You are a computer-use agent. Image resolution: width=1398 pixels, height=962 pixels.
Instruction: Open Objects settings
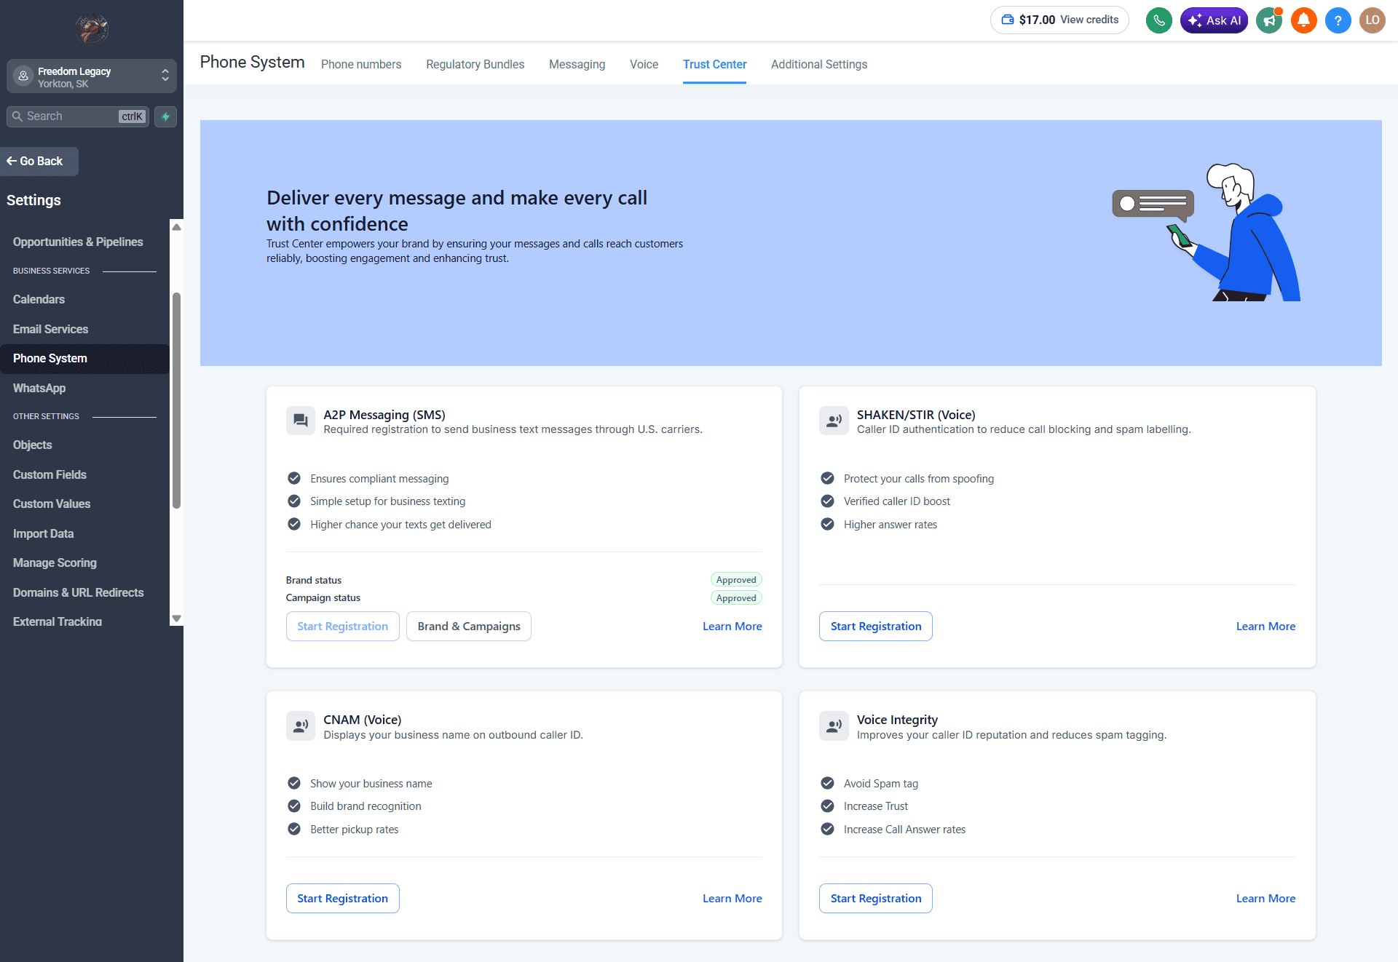32,445
